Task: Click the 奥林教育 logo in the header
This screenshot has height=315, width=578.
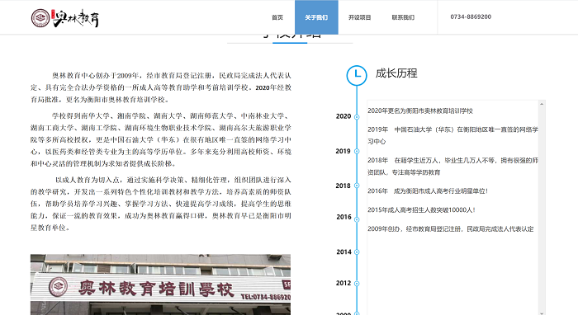Action: click(65, 17)
